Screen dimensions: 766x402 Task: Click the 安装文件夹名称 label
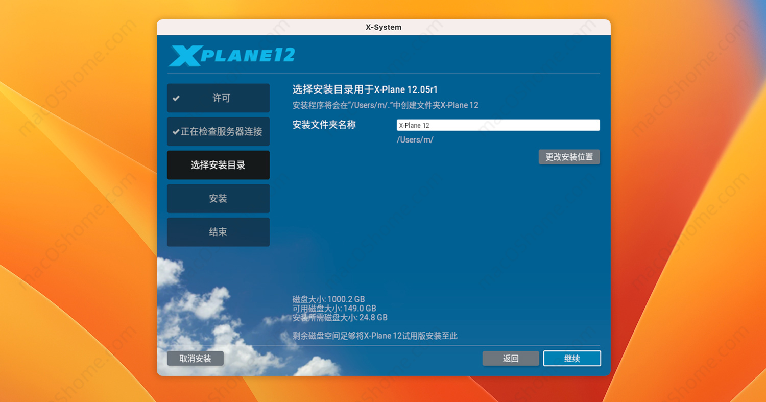(x=324, y=125)
